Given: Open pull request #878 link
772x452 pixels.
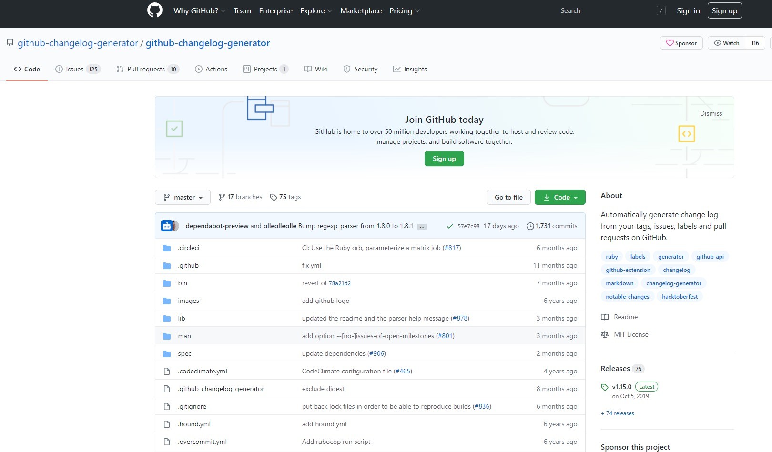Looking at the screenshot, I should point(460,318).
